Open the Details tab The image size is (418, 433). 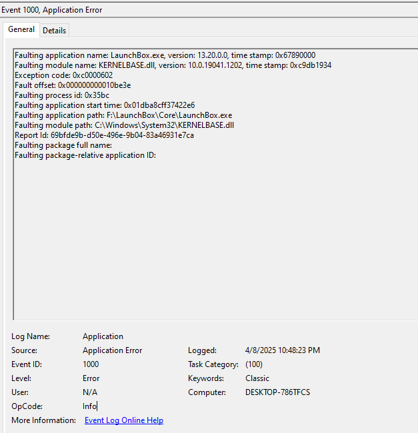tap(54, 31)
